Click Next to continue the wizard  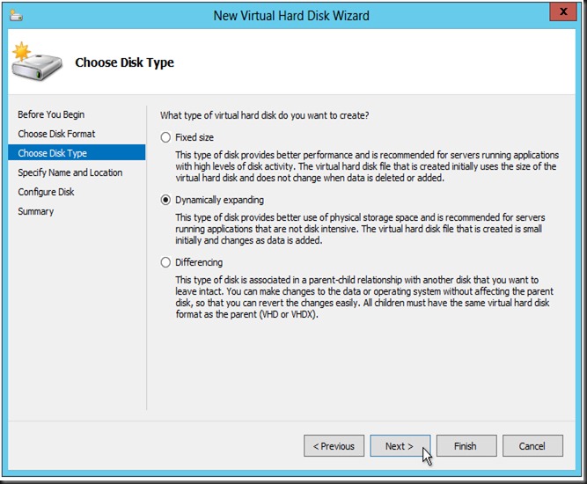(x=400, y=446)
